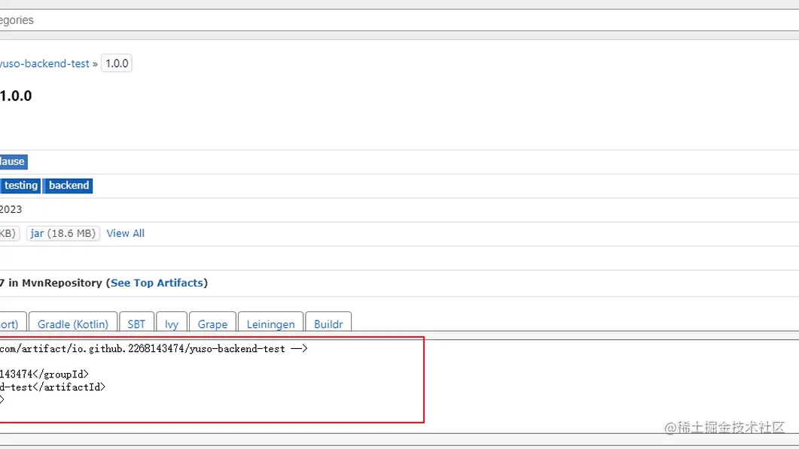This screenshot has width=799, height=449.
Task: Switch to the Ivy tab
Action: point(172,322)
